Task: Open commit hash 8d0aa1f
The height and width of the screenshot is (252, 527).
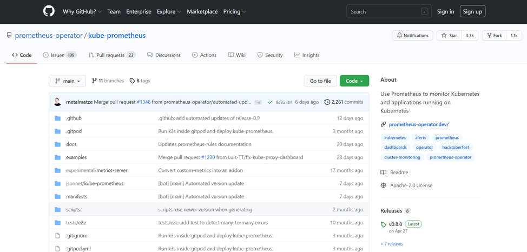Action: pos(284,102)
